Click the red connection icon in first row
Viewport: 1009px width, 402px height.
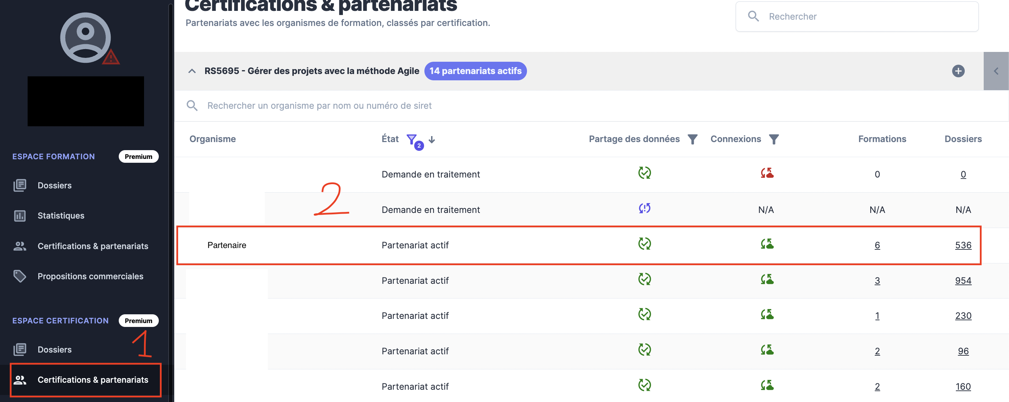(767, 173)
